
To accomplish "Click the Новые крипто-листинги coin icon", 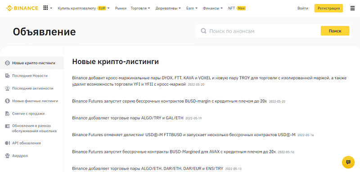I will pyautogui.click(x=7, y=63).
